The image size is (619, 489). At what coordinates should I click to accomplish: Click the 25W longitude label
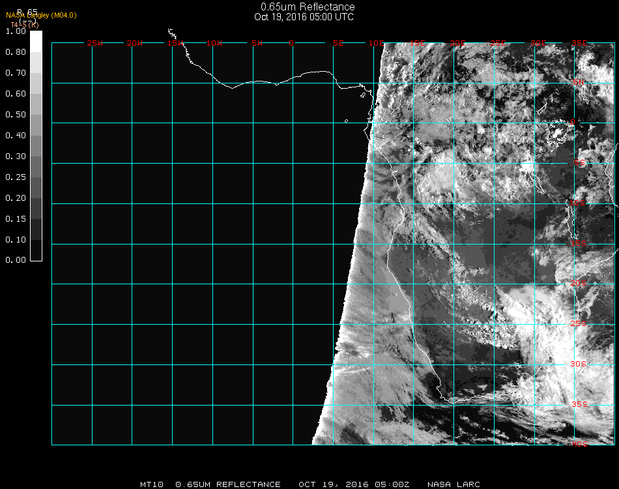coord(95,43)
